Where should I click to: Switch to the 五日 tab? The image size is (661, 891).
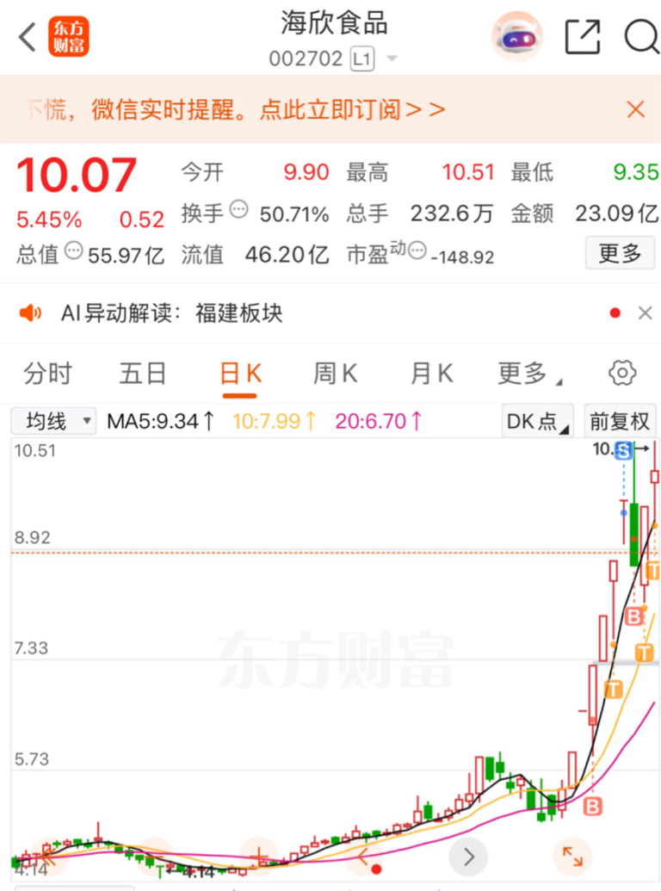coord(143,374)
